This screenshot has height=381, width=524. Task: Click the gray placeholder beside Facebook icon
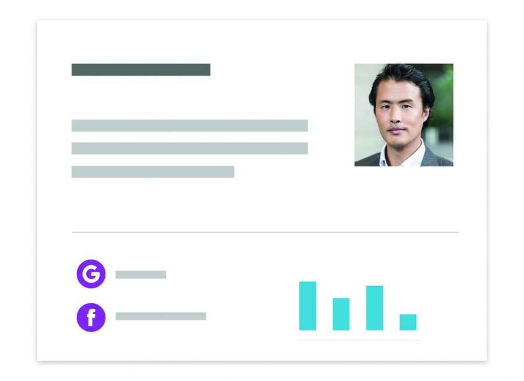pos(161,316)
